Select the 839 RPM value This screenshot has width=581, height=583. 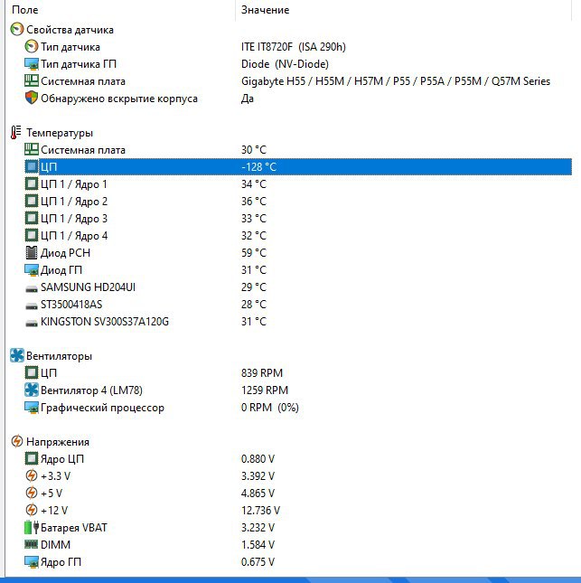pos(262,373)
